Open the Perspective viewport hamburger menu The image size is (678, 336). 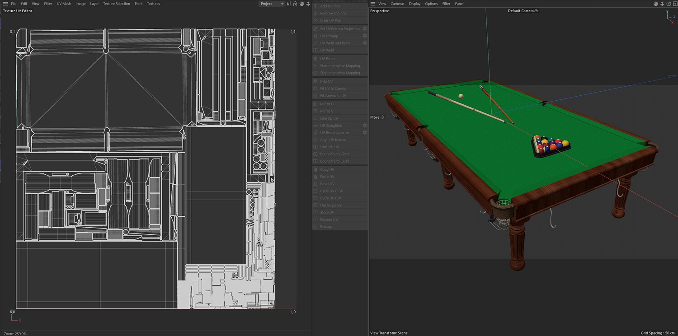click(373, 4)
